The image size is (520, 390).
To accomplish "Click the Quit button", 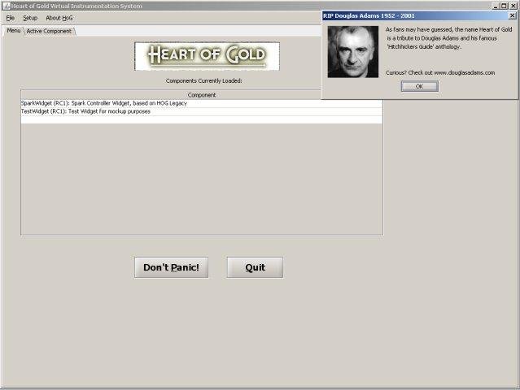I will click(255, 267).
